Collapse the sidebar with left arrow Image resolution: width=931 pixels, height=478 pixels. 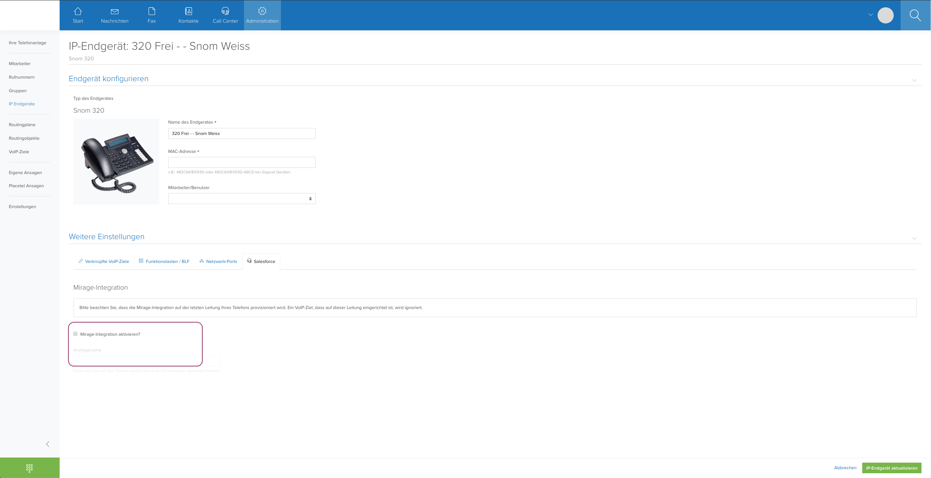pos(48,444)
